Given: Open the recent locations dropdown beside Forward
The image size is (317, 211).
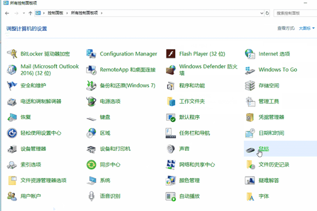Looking at the screenshot, I should (24, 13).
